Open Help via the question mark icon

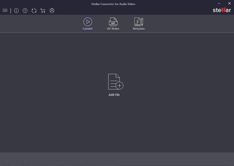click(25, 11)
